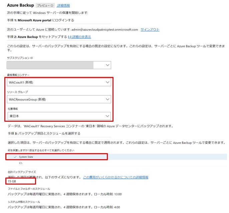Click the 手順 2 Azure Backup setup heading
The height and width of the screenshot is (213, 229).
[37, 37]
